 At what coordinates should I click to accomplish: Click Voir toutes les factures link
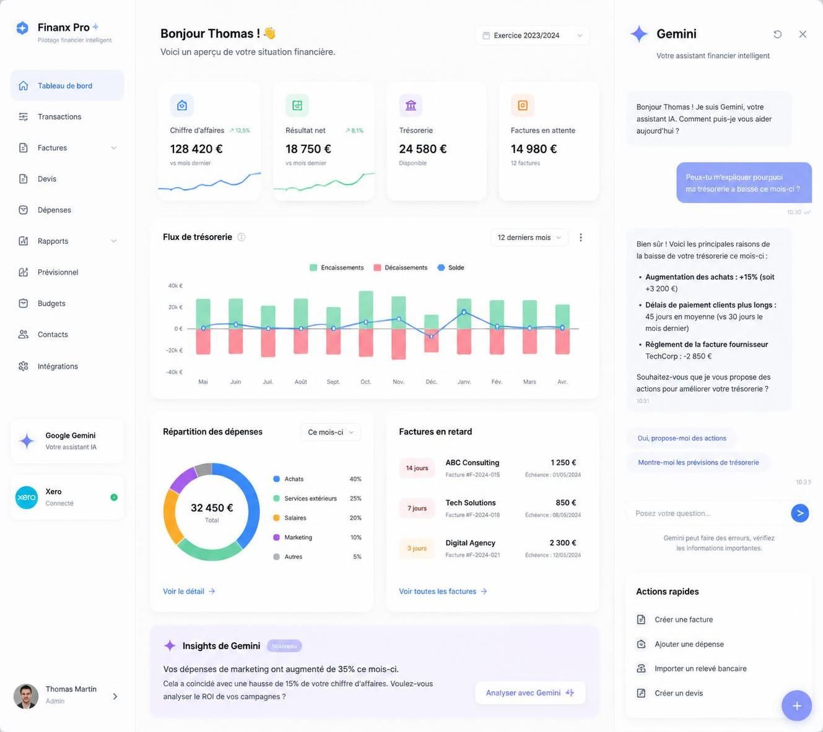(443, 592)
